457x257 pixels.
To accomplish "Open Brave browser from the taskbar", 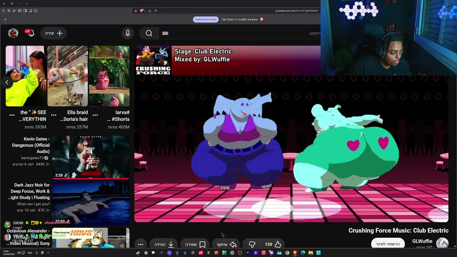I will 295,253.
